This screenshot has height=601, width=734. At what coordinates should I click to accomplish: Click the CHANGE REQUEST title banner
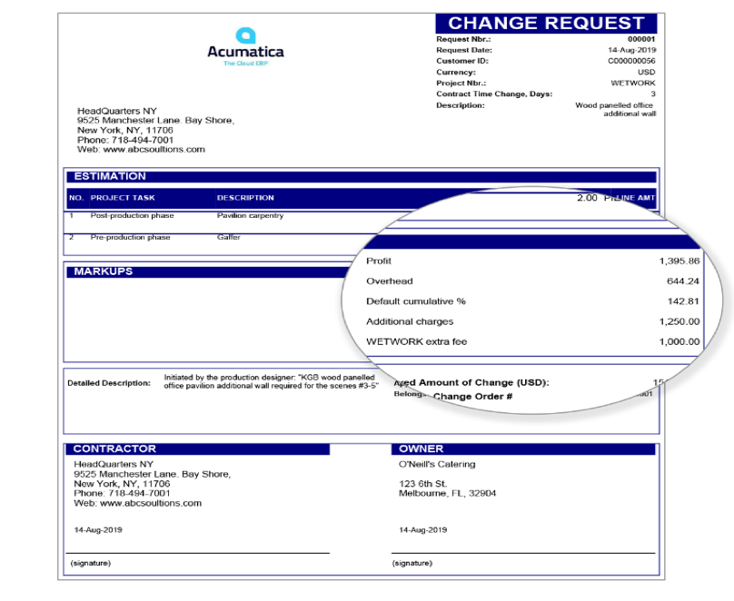[x=546, y=24]
